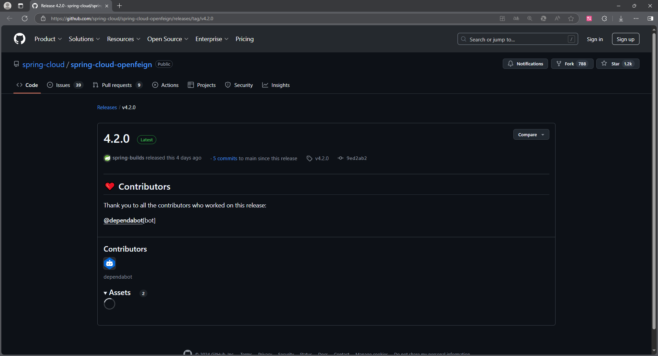Viewport: 658px width, 356px height.
Task: Switch to the Pull requests tab
Action: coord(117,85)
